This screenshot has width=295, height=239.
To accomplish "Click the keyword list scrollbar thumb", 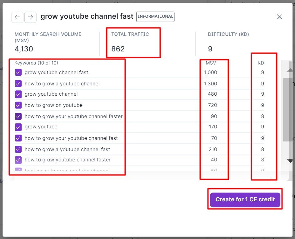I will [x=288, y=109].
